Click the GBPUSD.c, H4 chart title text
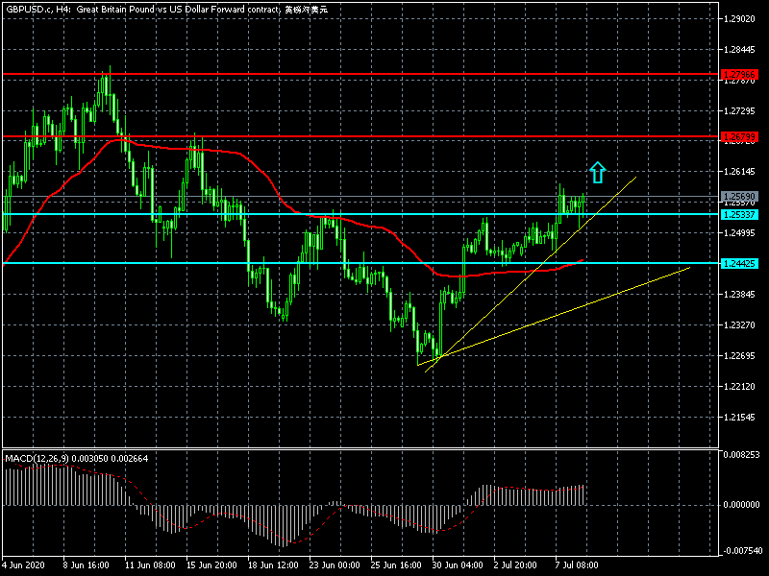 (x=166, y=10)
